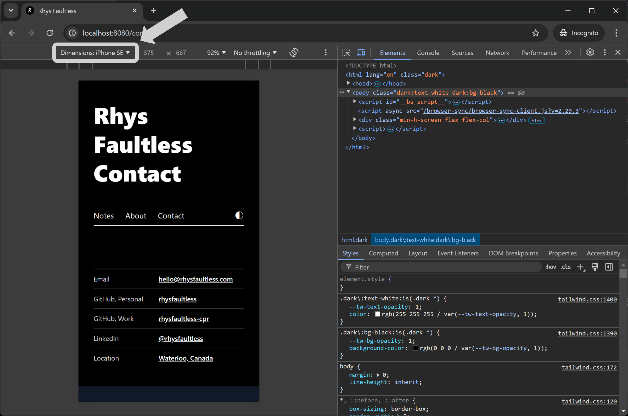
Task: Go to the About page
Action: pyautogui.click(x=136, y=216)
